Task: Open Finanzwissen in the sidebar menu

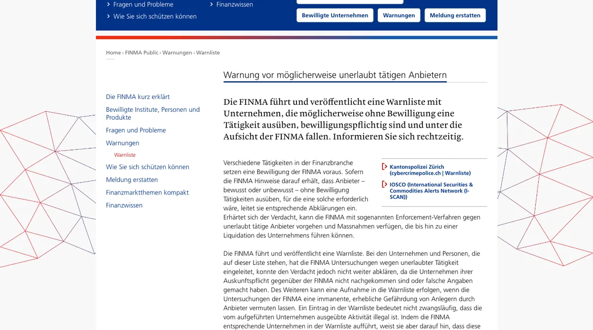Action: click(124, 205)
